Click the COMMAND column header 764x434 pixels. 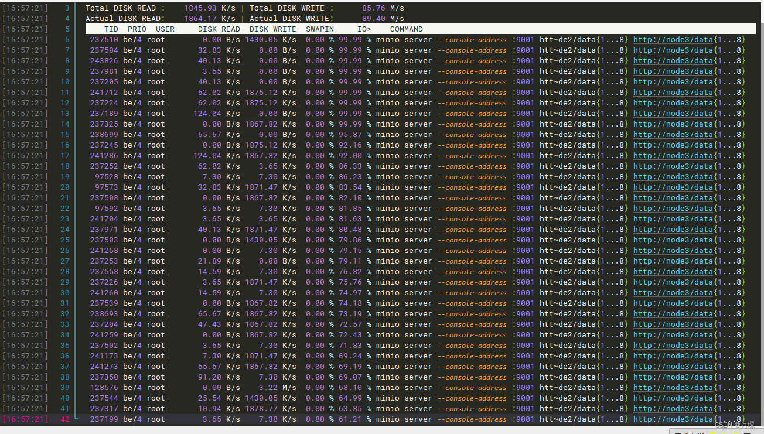click(x=407, y=29)
